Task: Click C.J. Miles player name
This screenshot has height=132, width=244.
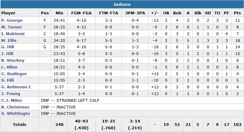Action: [12, 101]
